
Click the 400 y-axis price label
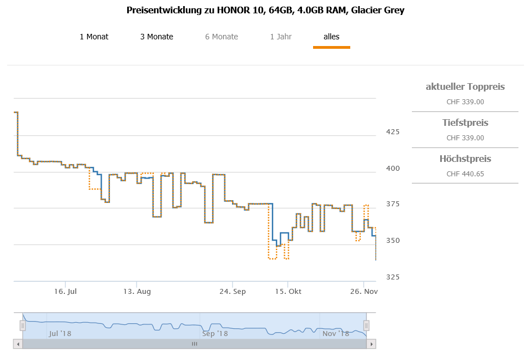point(393,168)
